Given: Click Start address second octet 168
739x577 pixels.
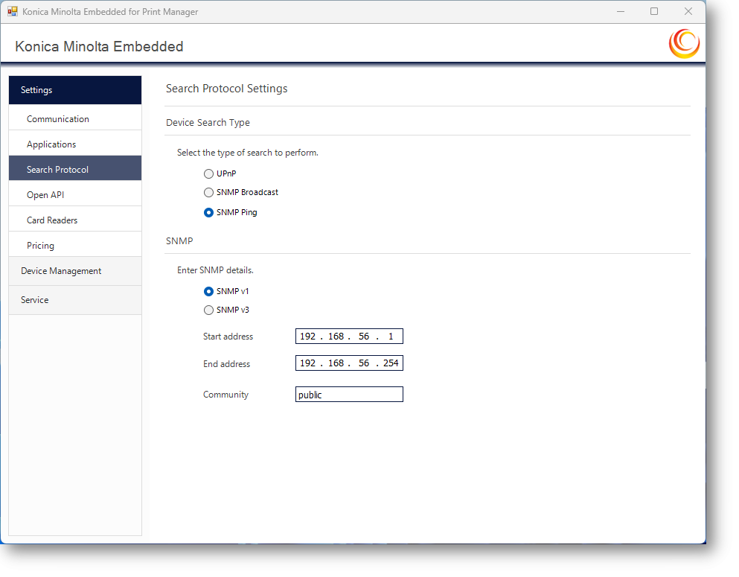Looking at the screenshot, I should coord(336,336).
